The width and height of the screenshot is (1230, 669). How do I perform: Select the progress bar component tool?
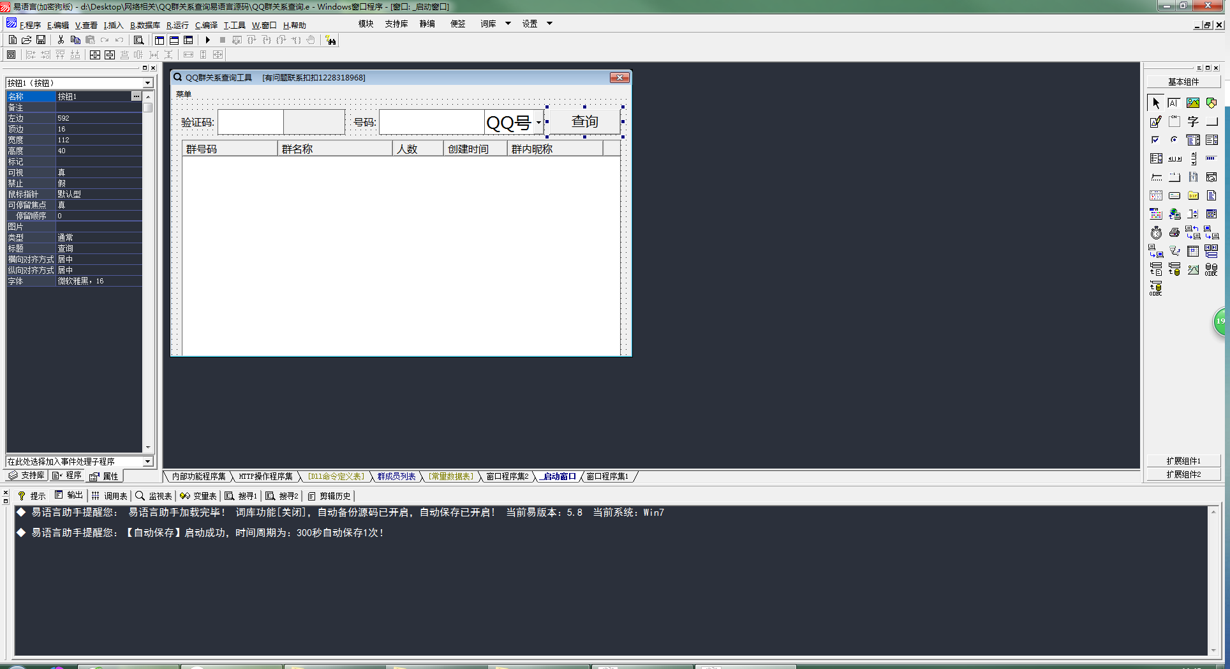point(1211,158)
